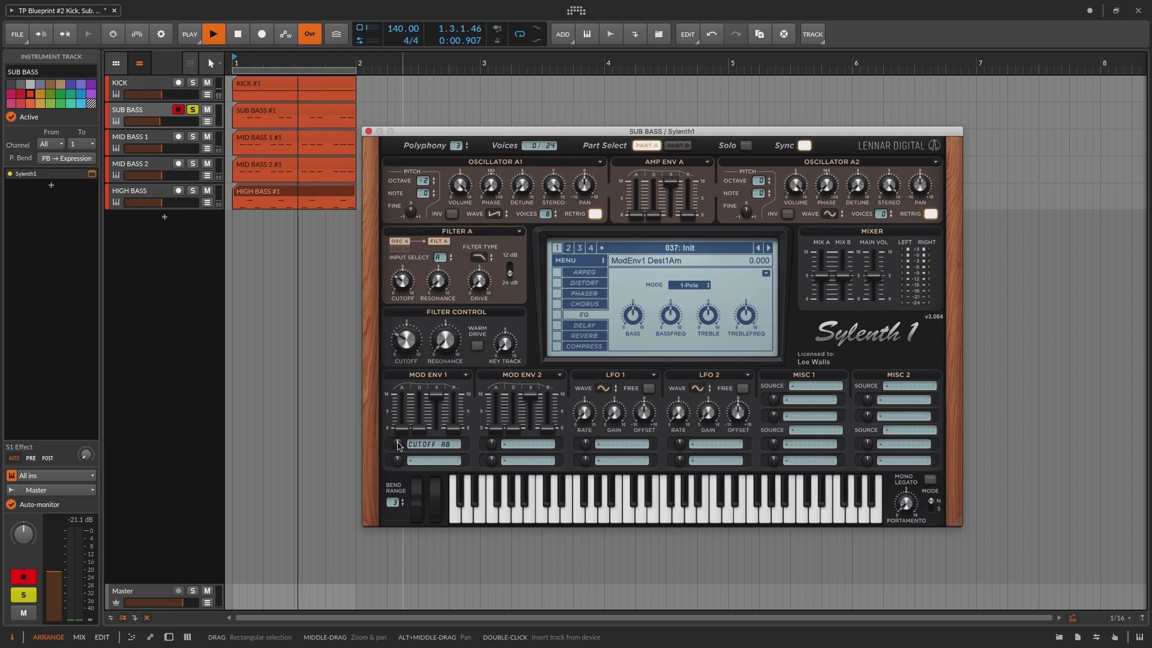Open the Sylenth1 MENU dropdown

[x=580, y=260]
